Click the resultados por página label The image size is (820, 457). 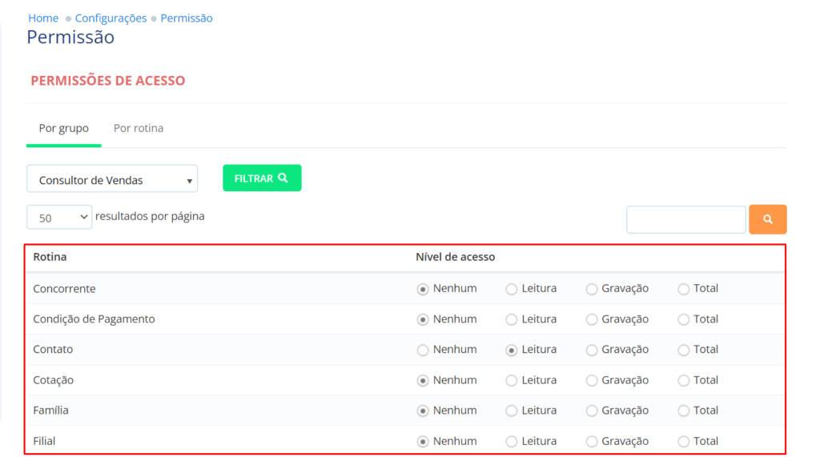click(150, 216)
